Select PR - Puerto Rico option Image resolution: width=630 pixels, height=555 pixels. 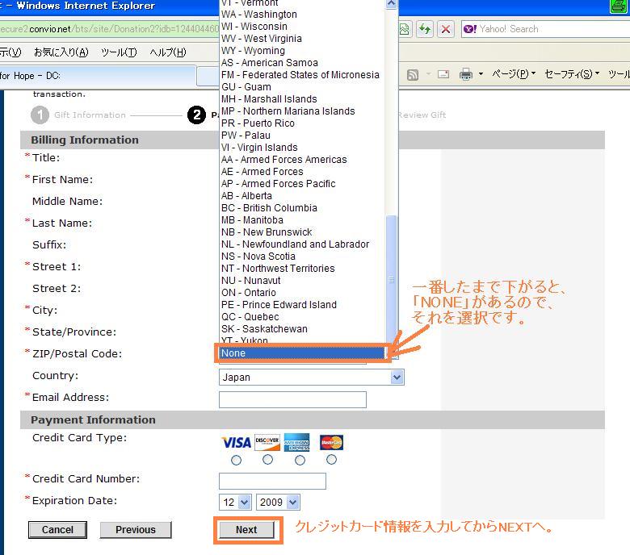click(x=302, y=123)
